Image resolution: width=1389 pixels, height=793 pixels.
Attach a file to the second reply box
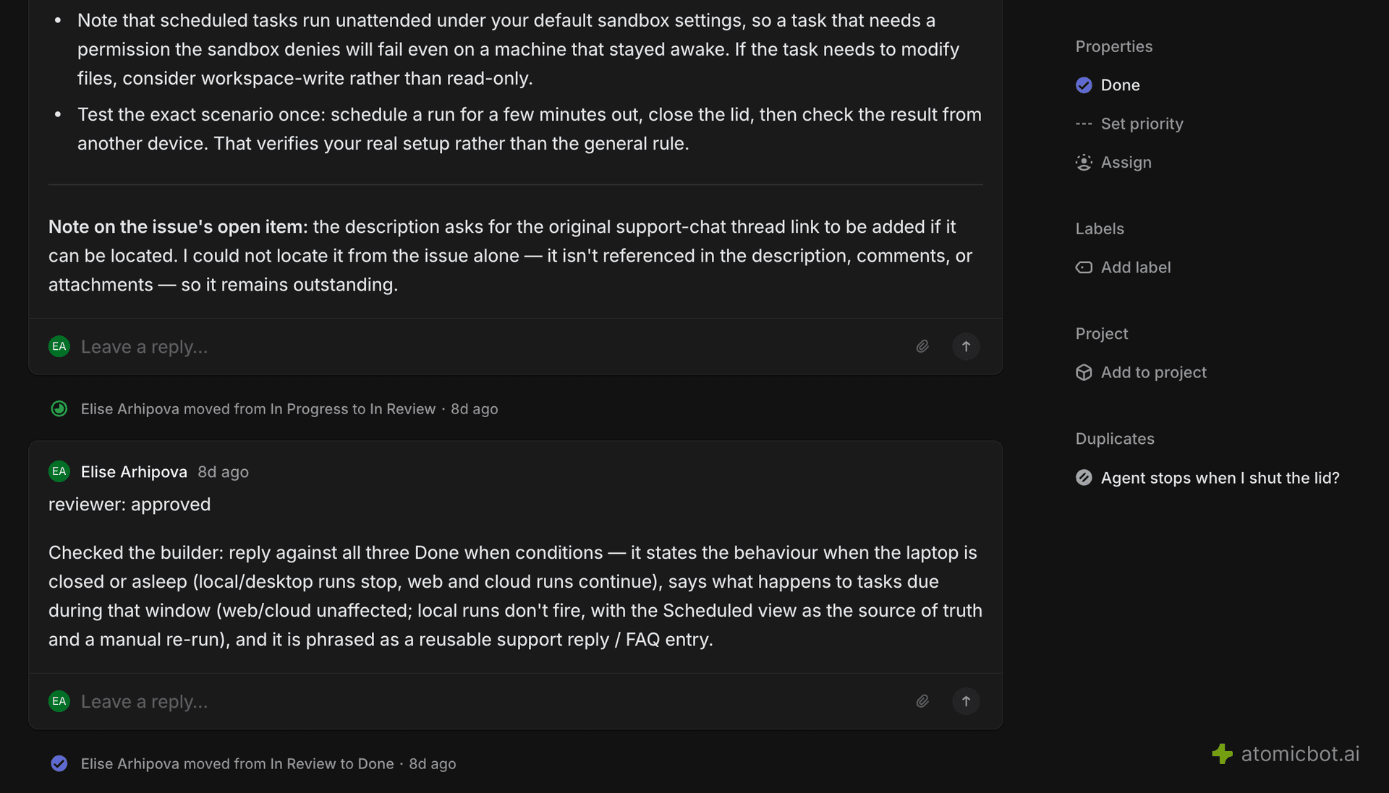(922, 701)
